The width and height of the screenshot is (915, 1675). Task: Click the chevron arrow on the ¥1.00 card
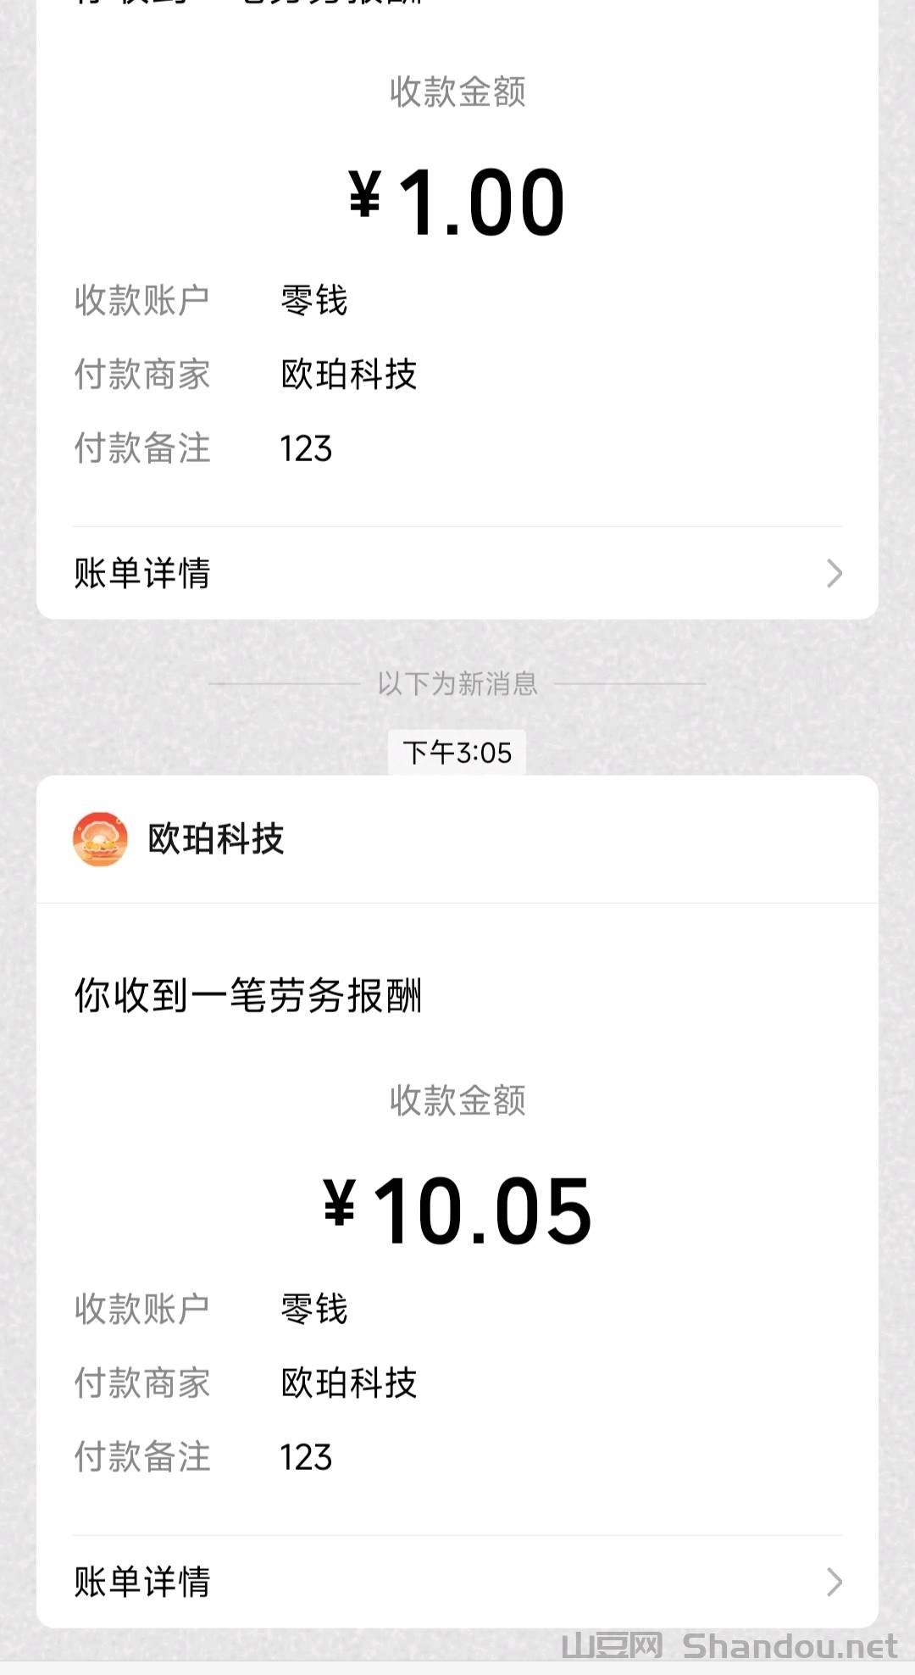[835, 574]
